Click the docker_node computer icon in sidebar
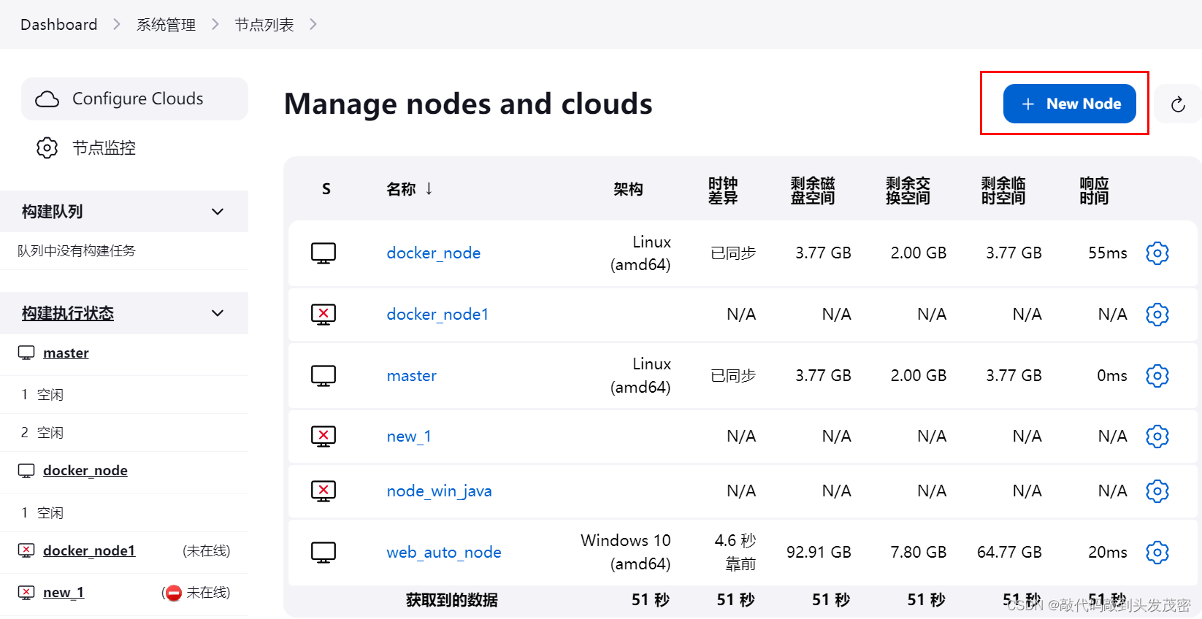The image size is (1202, 619). [26, 471]
